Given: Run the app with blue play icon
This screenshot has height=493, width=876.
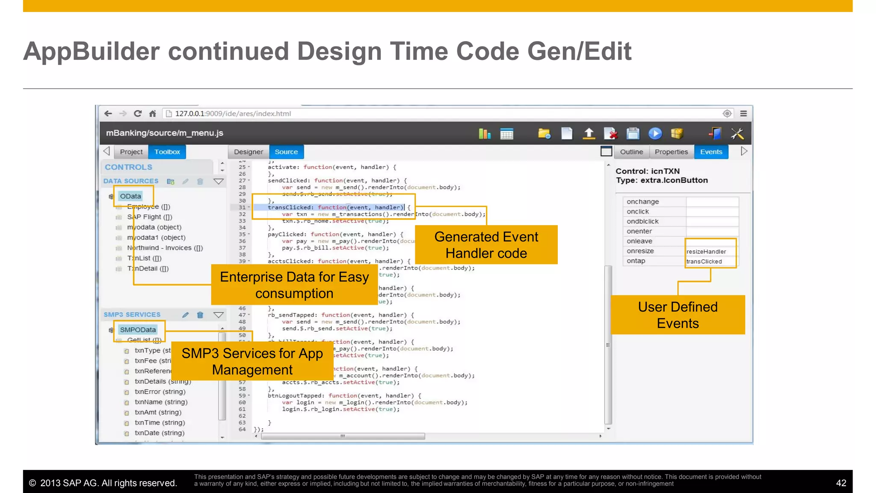Looking at the screenshot, I should coord(655,134).
